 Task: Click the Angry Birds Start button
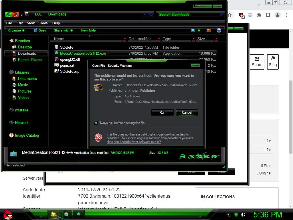point(7,214)
